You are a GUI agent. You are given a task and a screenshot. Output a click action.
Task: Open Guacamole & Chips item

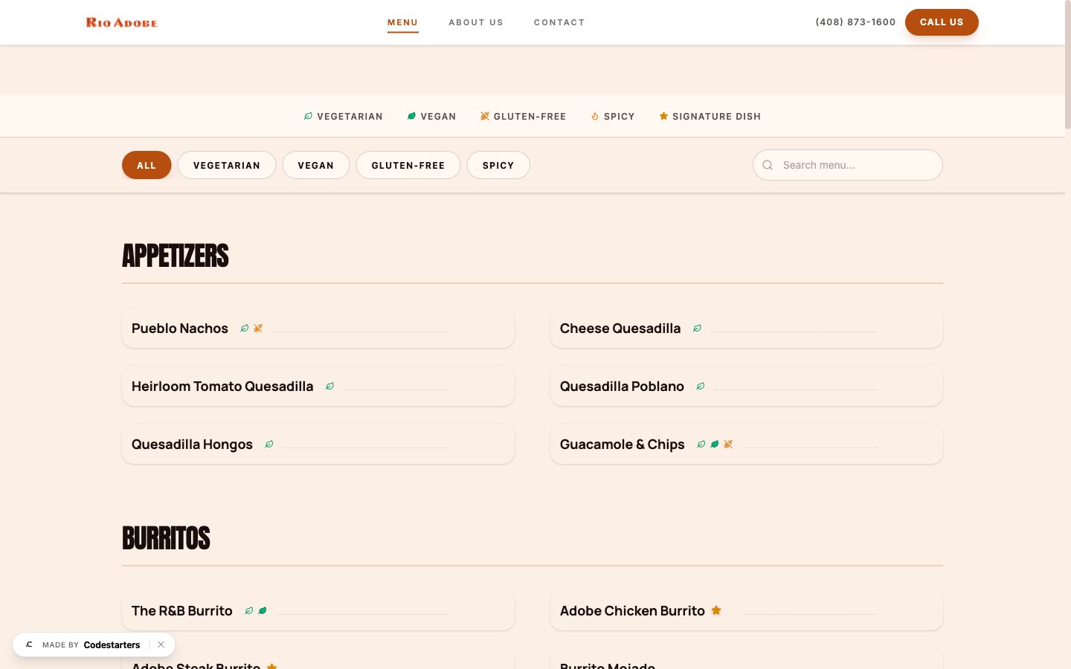click(x=747, y=444)
